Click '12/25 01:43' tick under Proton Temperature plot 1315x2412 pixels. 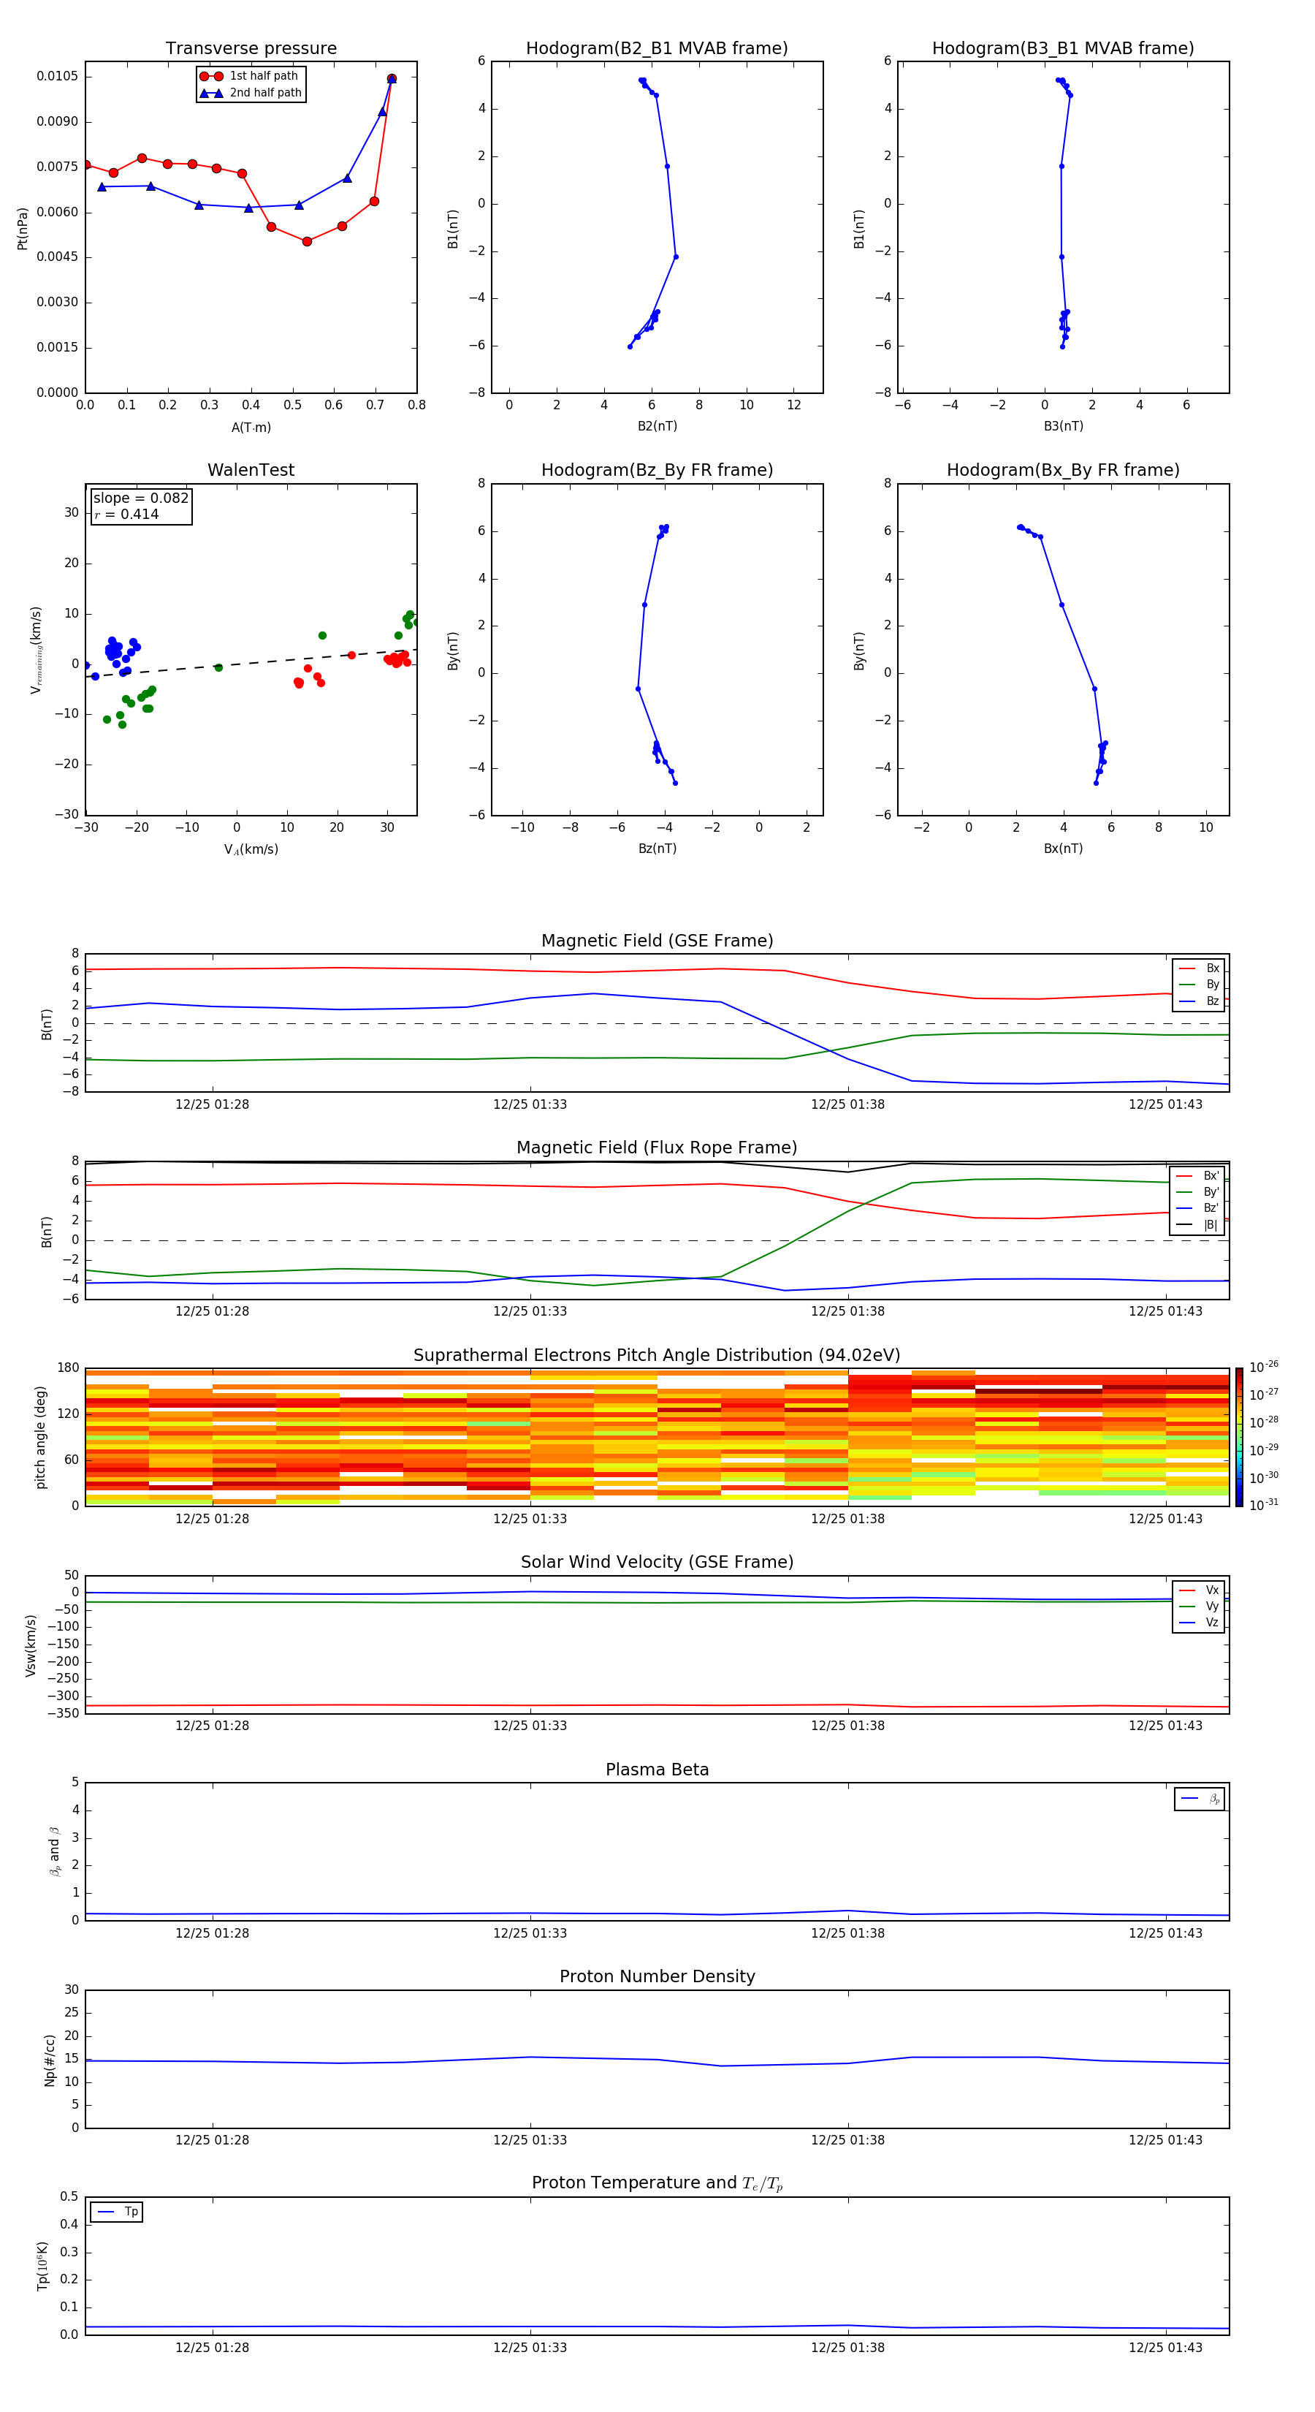[1165, 2348]
